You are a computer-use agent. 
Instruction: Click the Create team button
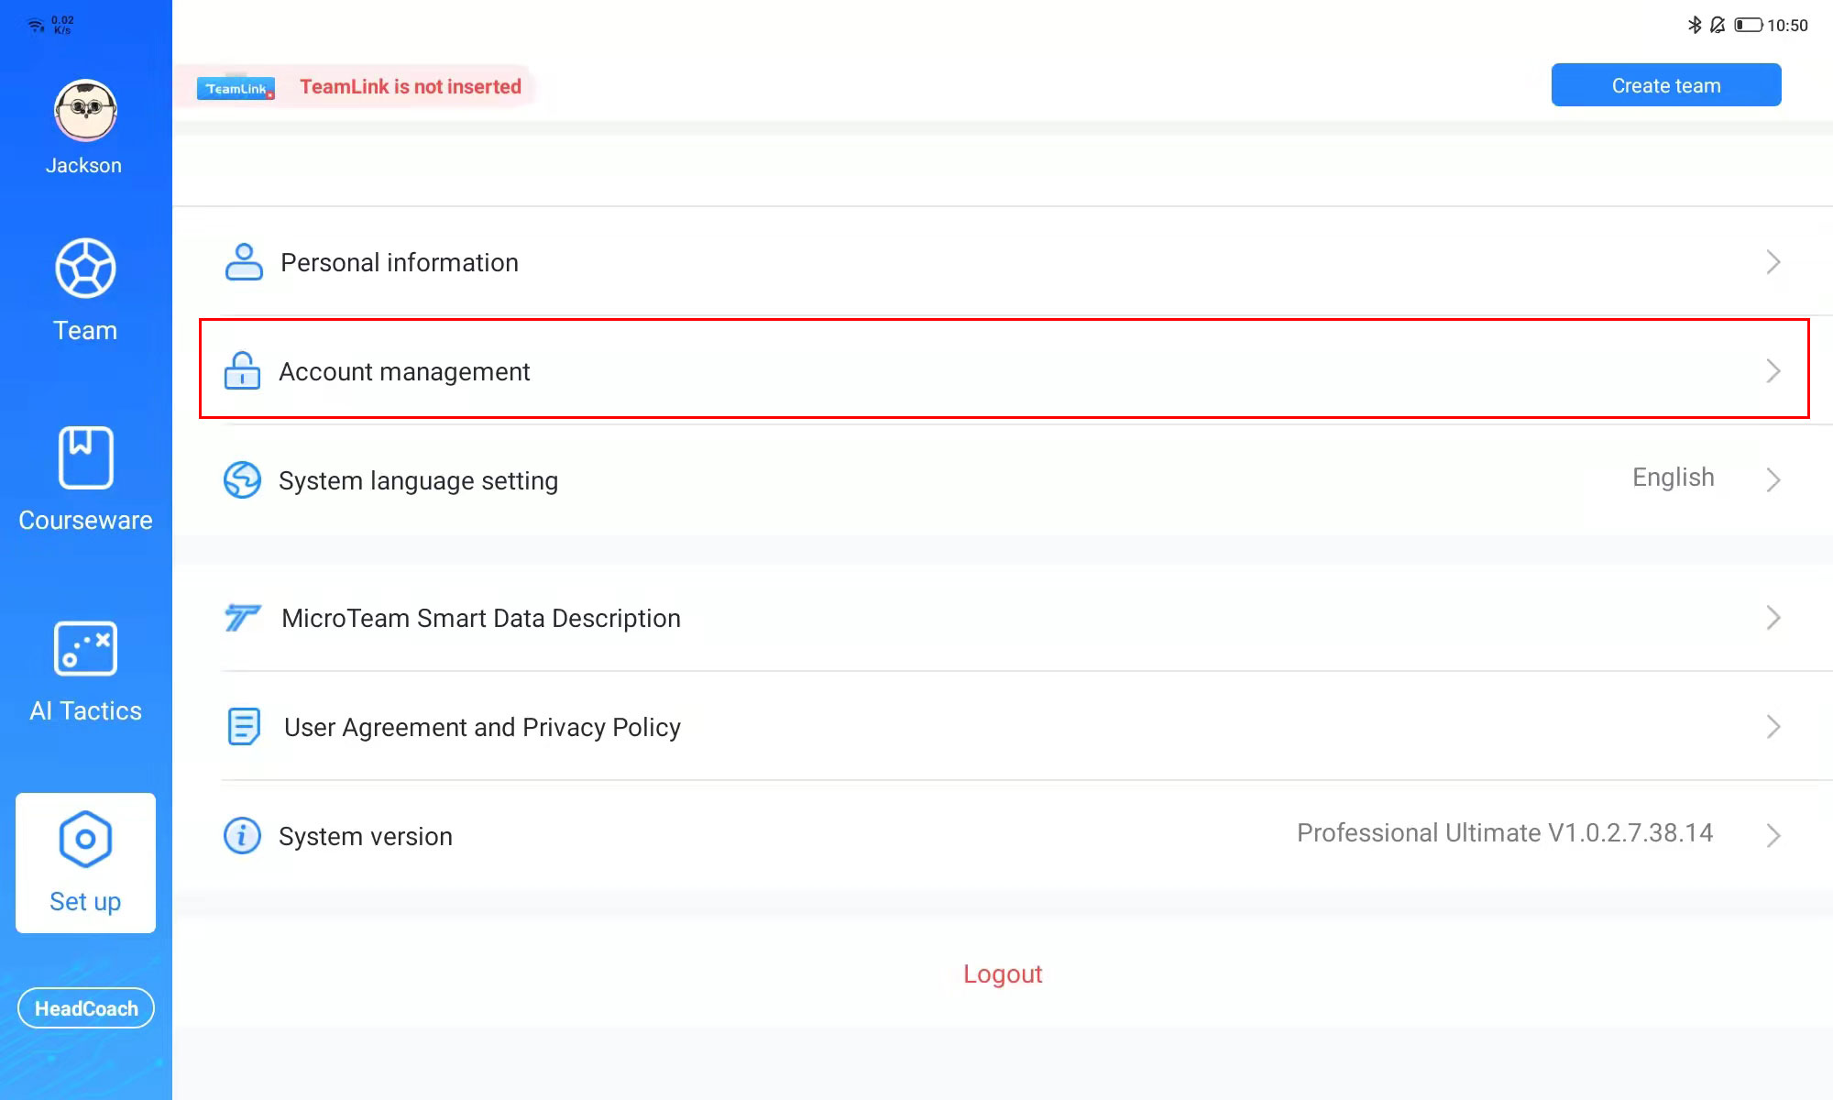(x=1666, y=85)
